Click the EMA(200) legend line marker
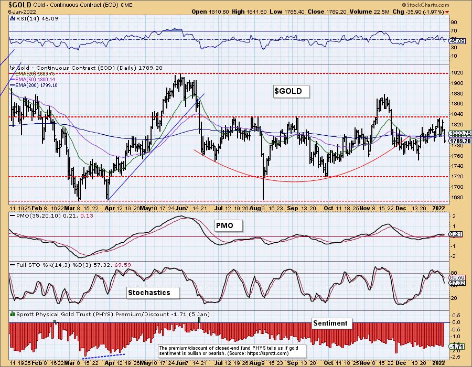The height and width of the screenshot is (367, 472). 13,85
